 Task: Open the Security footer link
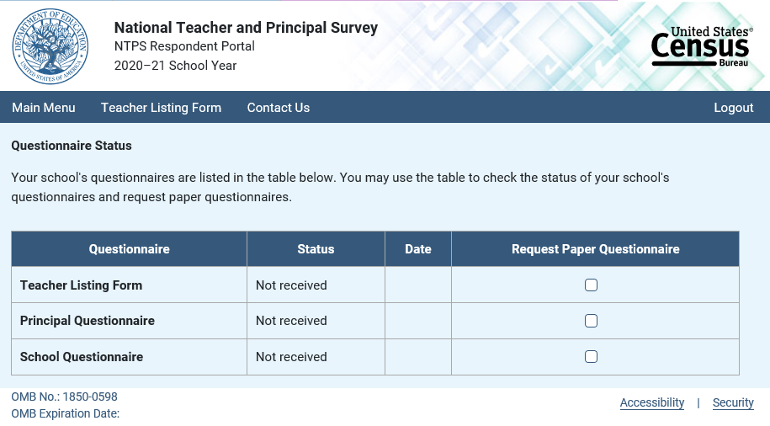click(x=733, y=402)
